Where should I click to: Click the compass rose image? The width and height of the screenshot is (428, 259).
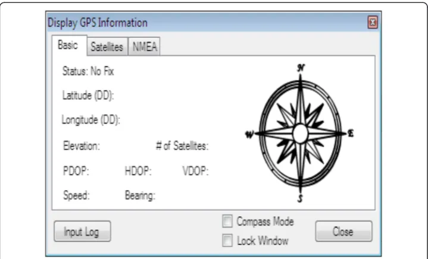tap(299, 133)
